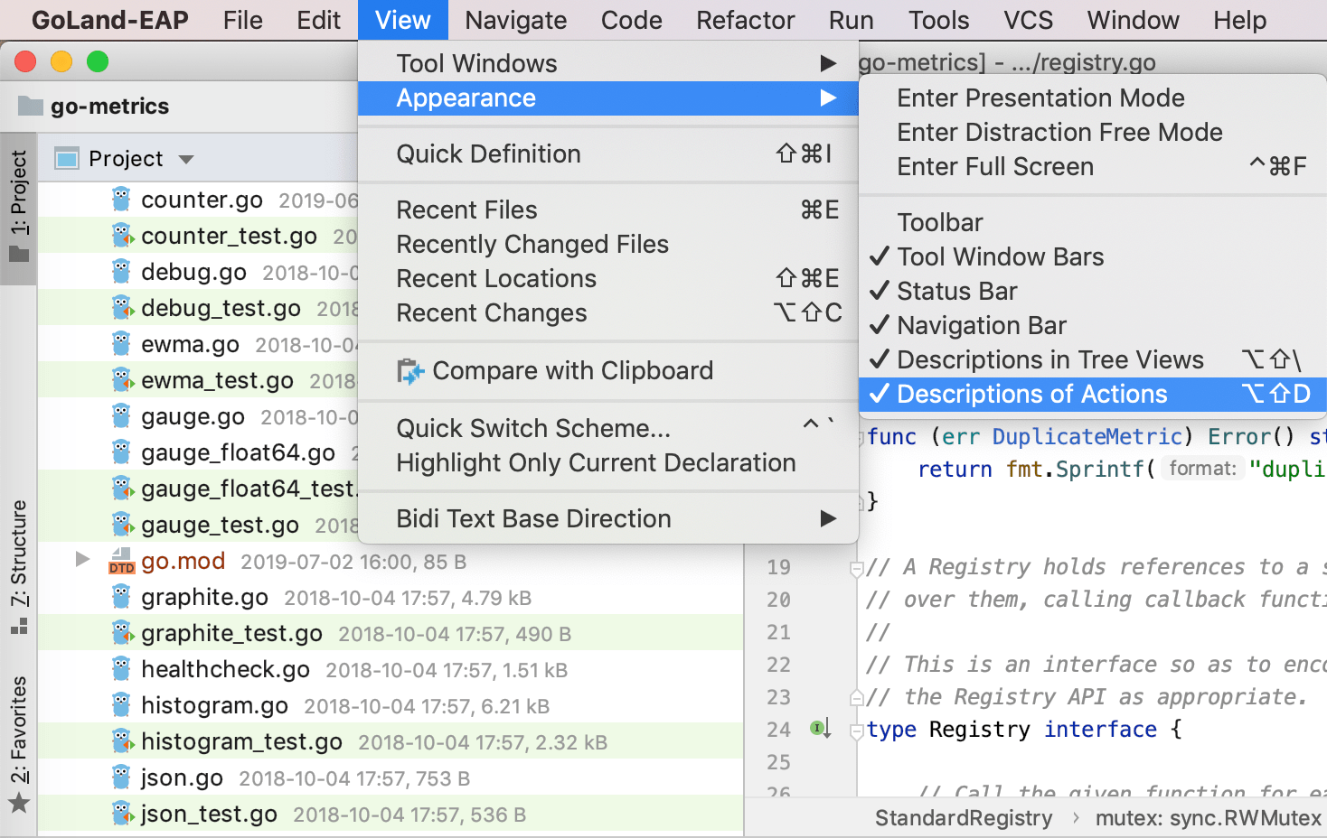Click the ewma.go gopher icon
1327x838 pixels.
(121, 343)
